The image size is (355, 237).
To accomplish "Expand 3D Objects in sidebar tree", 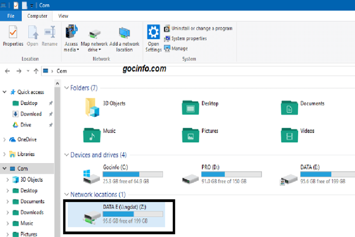I will pyautogui.click(x=8, y=180).
